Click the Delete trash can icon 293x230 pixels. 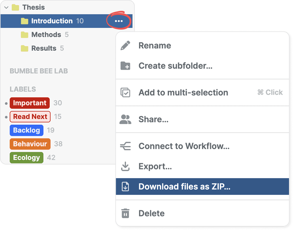pos(125,213)
